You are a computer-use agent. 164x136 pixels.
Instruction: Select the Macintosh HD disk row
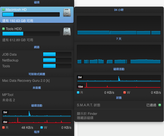[x=37, y=15]
